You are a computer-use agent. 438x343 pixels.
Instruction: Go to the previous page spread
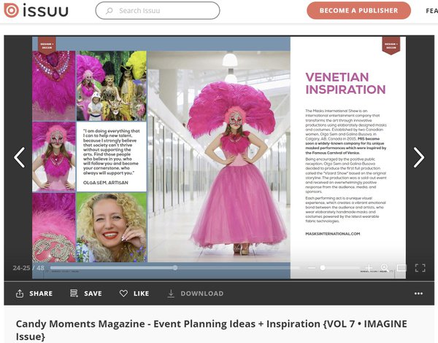[19, 157]
